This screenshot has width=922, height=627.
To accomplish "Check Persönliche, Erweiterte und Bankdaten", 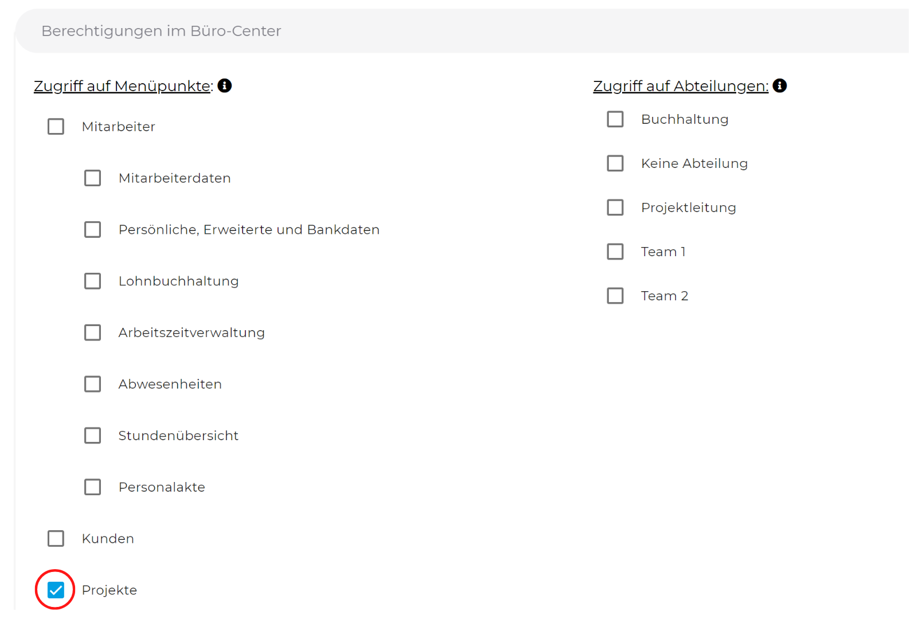I will click(x=92, y=230).
